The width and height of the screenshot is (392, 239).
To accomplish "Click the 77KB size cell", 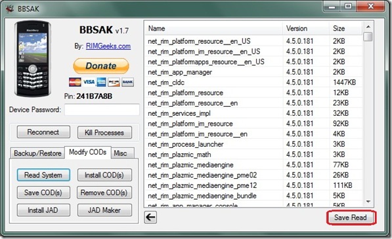I will (341, 165).
